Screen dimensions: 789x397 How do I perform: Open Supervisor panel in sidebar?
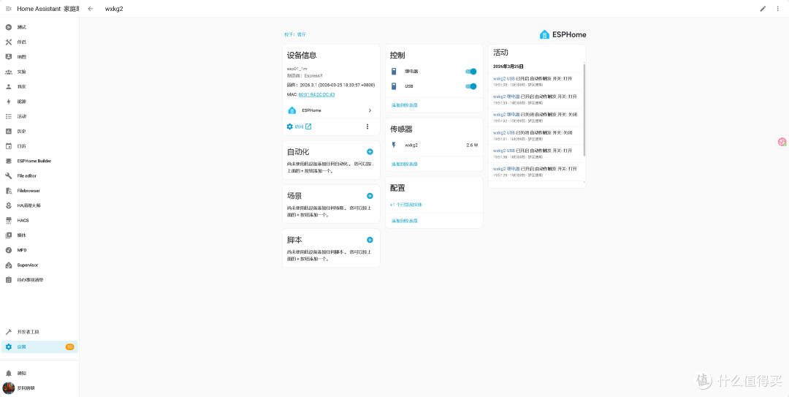pos(39,265)
